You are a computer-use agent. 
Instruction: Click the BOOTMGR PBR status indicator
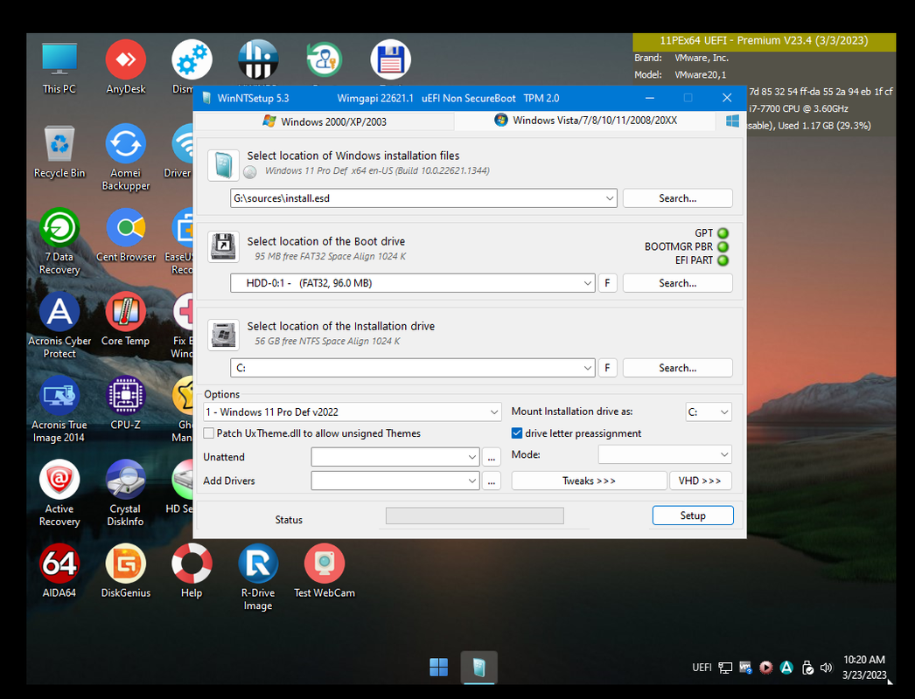[x=723, y=246]
